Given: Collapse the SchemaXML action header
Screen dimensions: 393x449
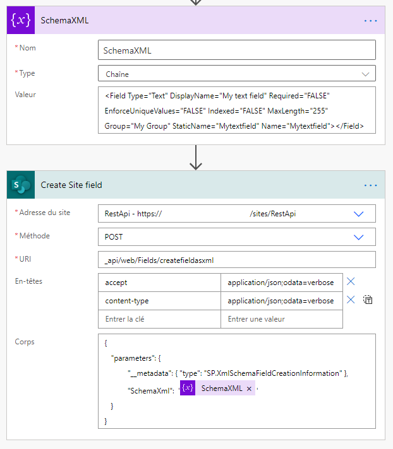Looking at the screenshot, I should tap(196, 20).
